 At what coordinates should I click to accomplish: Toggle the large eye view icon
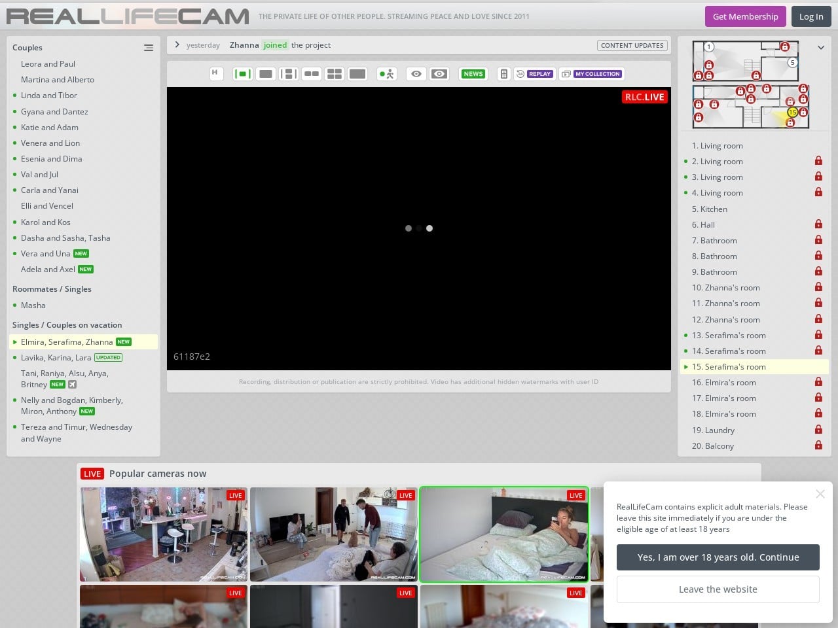439,74
